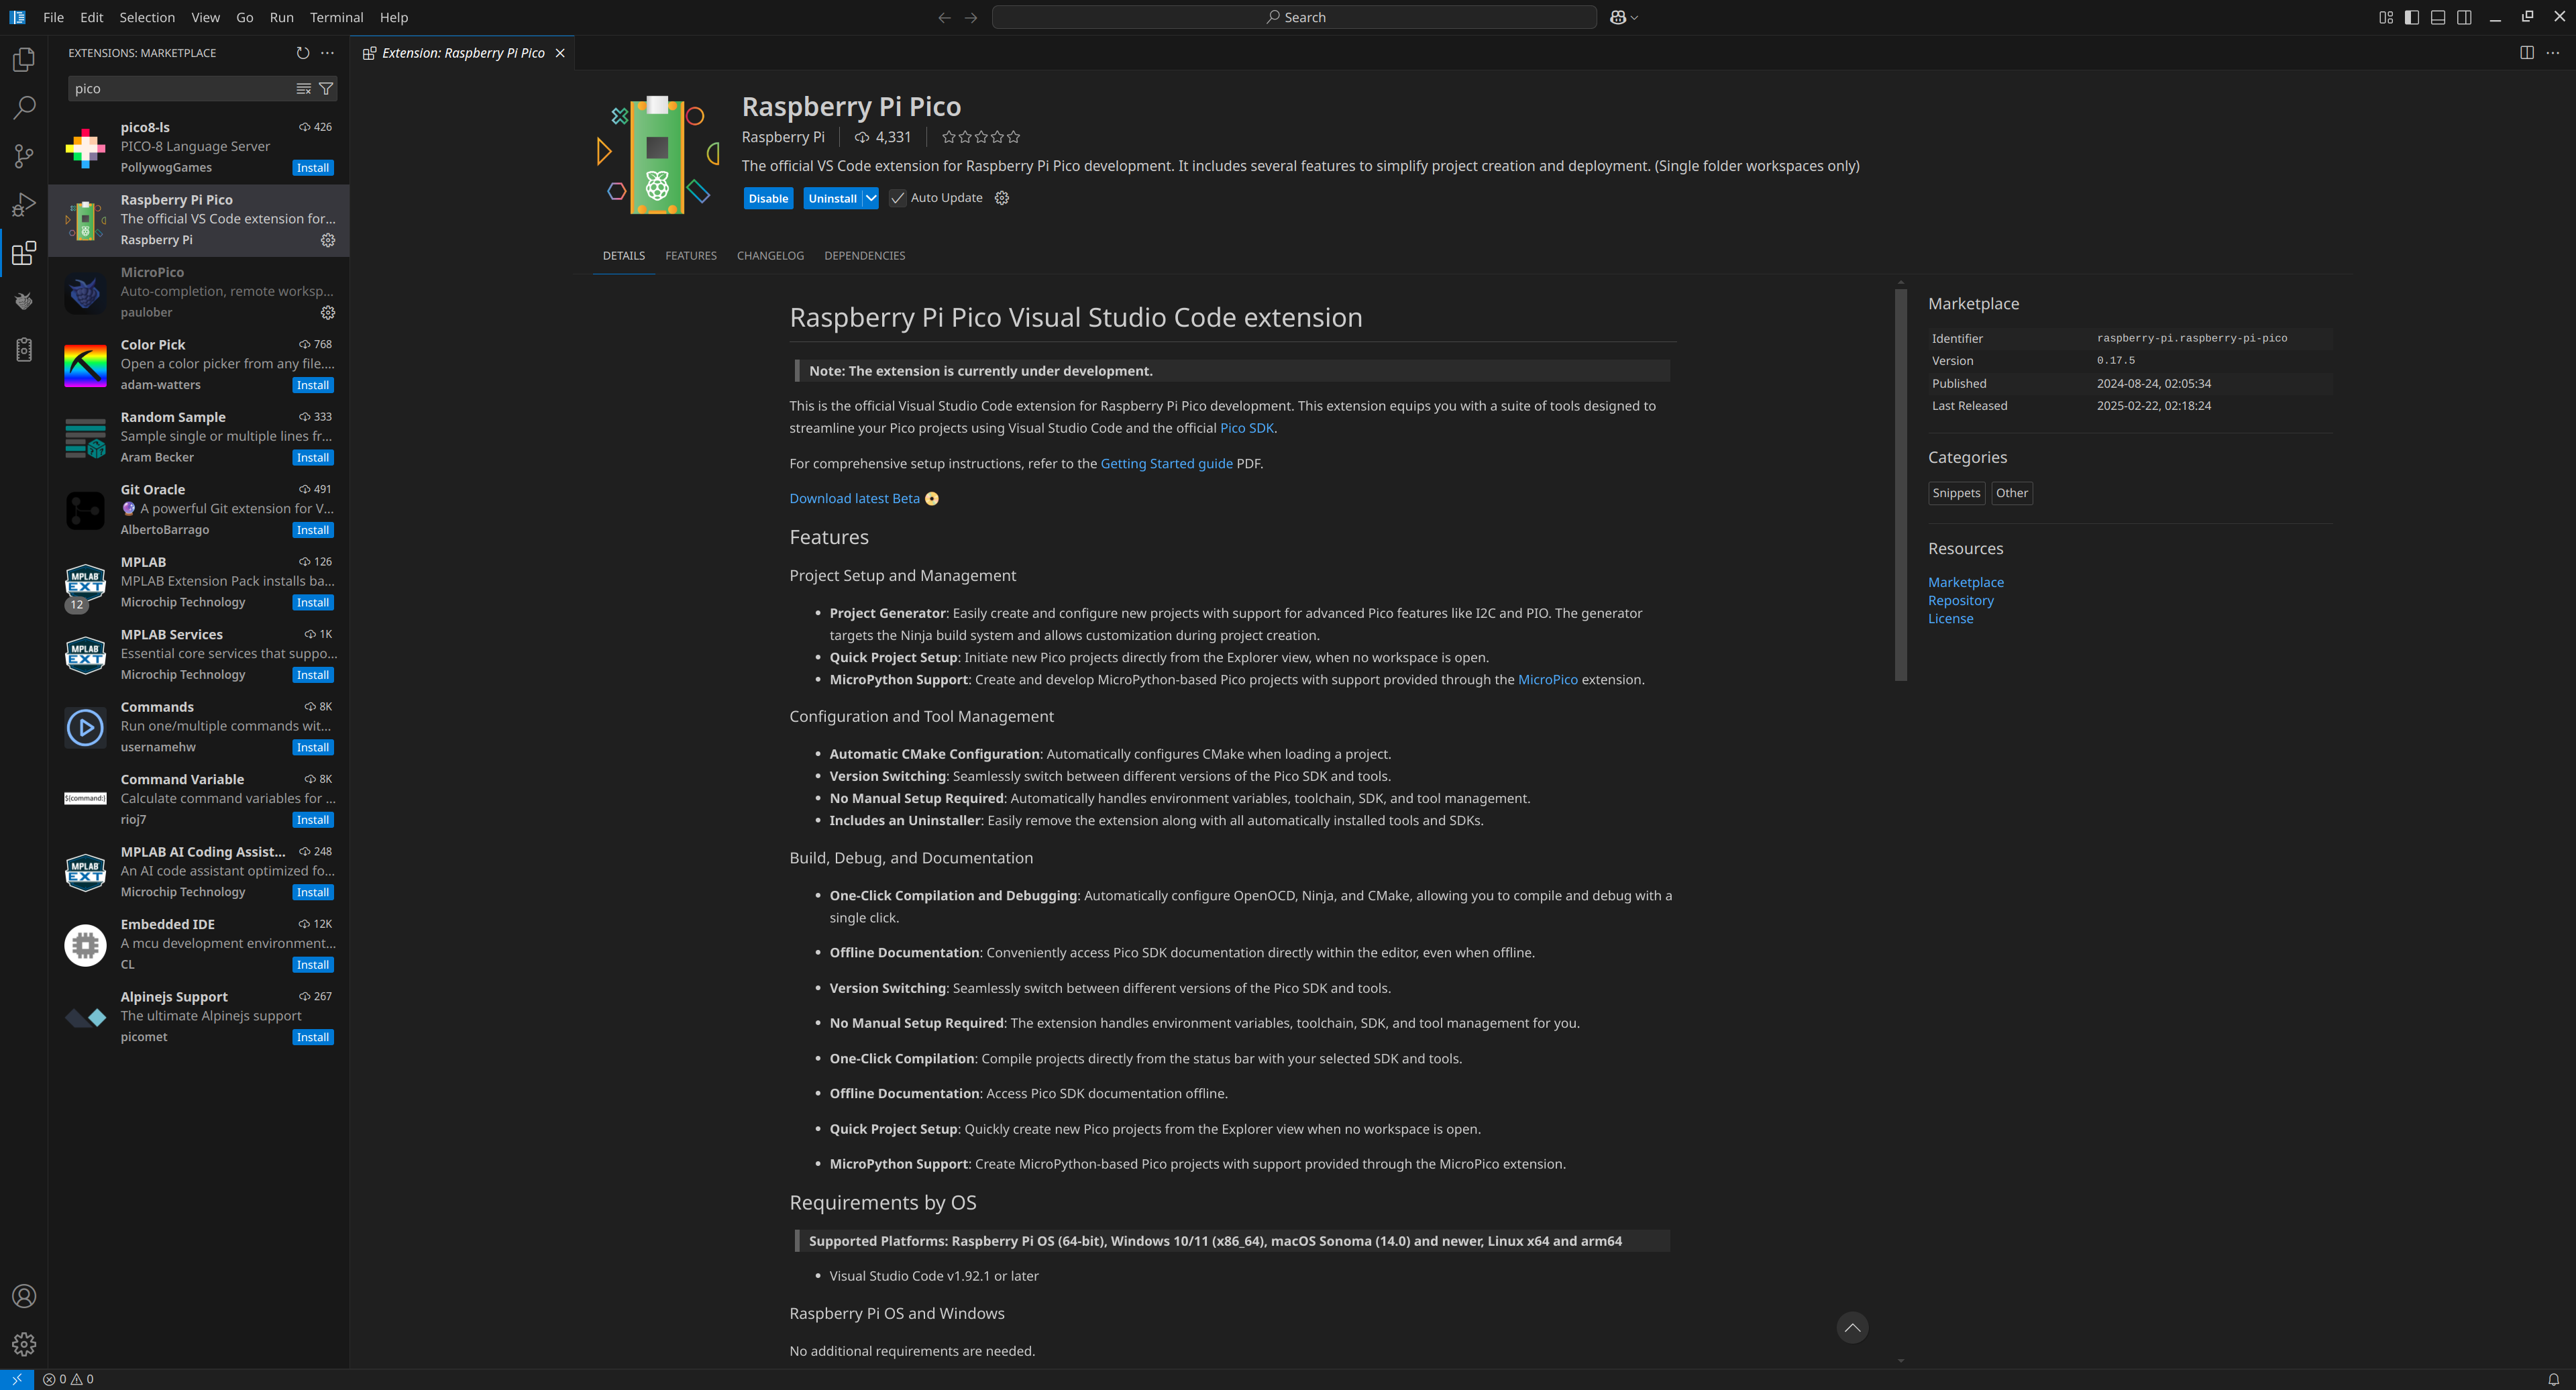Open notifications bell in status bar
The height and width of the screenshot is (1390, 2576).
[2553, 1379]
